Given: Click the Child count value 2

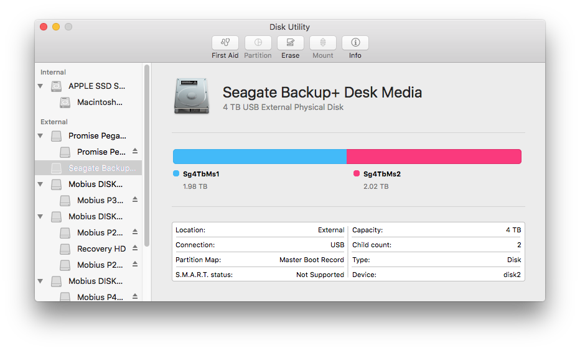Looking at the screenshot, I should point(519,245).
